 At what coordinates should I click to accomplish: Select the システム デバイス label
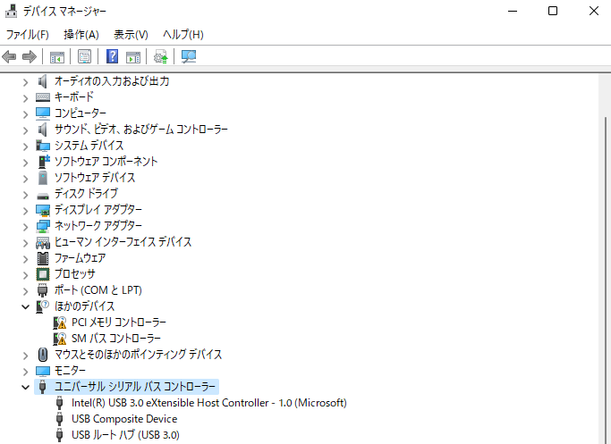(x=89, y=146)
